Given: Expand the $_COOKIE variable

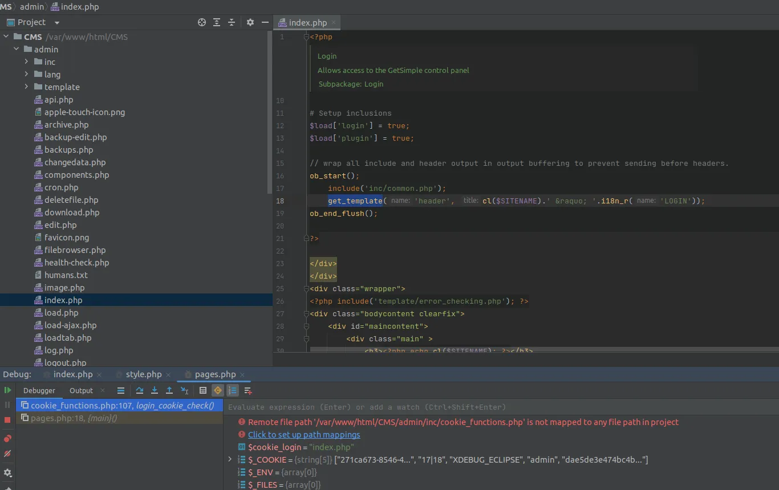Looking at the screenshot, I should point(229,460).
